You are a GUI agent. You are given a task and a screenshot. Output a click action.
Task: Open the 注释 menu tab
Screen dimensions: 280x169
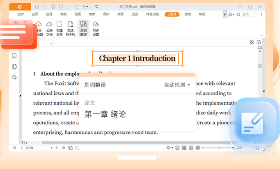49,14
